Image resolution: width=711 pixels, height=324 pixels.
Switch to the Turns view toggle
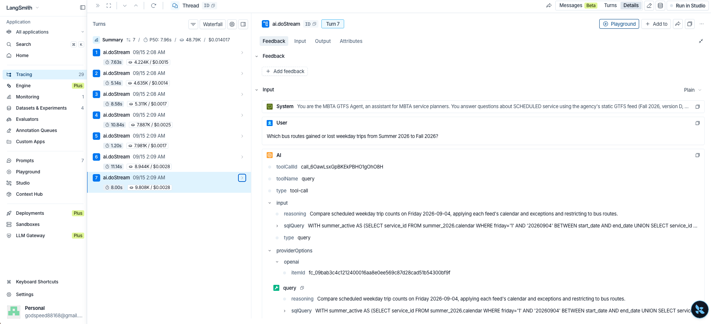pyautogui.click(x=610, y=5)
